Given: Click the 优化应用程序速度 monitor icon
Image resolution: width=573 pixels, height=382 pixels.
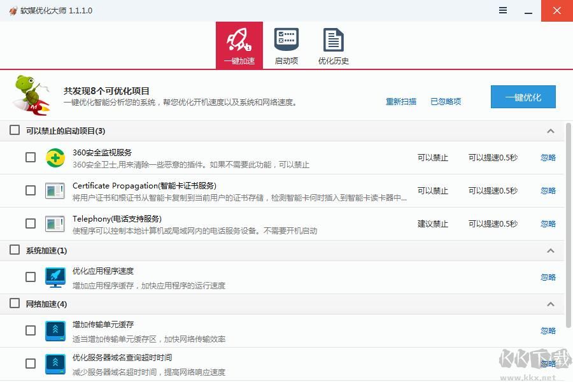Looking at the screenshot, I should pos(55,277).
